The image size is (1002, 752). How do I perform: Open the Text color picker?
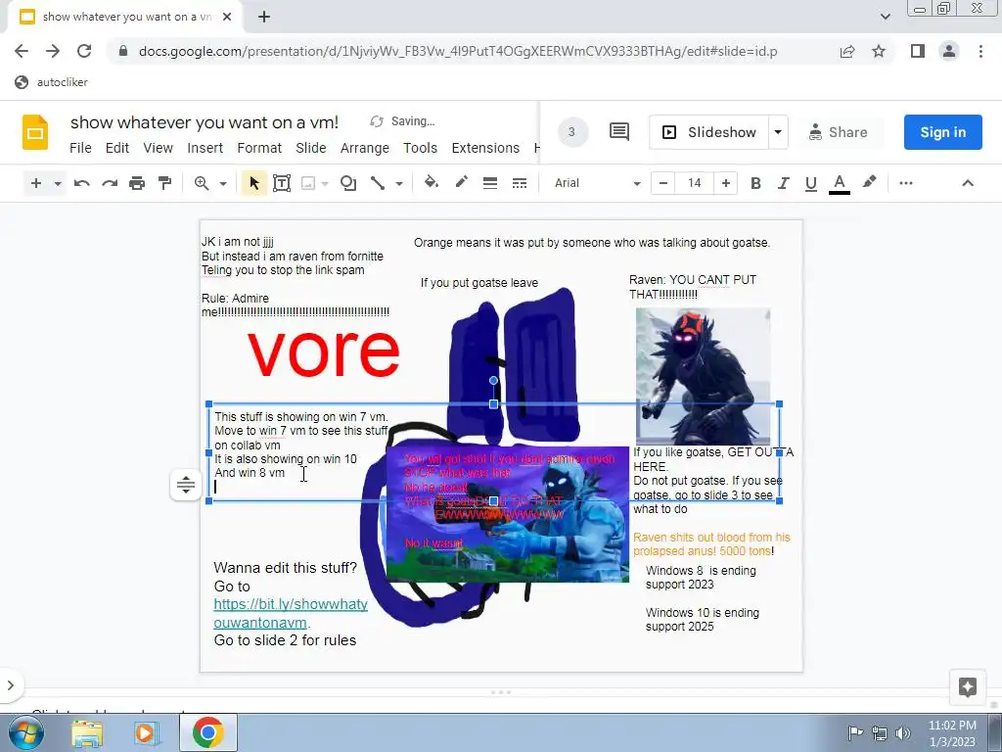(x=839, y=183)
